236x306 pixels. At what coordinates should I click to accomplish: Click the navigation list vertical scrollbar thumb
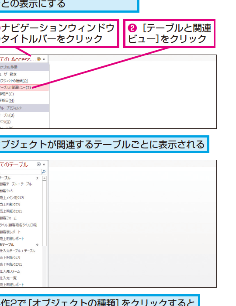pos(45,213)
